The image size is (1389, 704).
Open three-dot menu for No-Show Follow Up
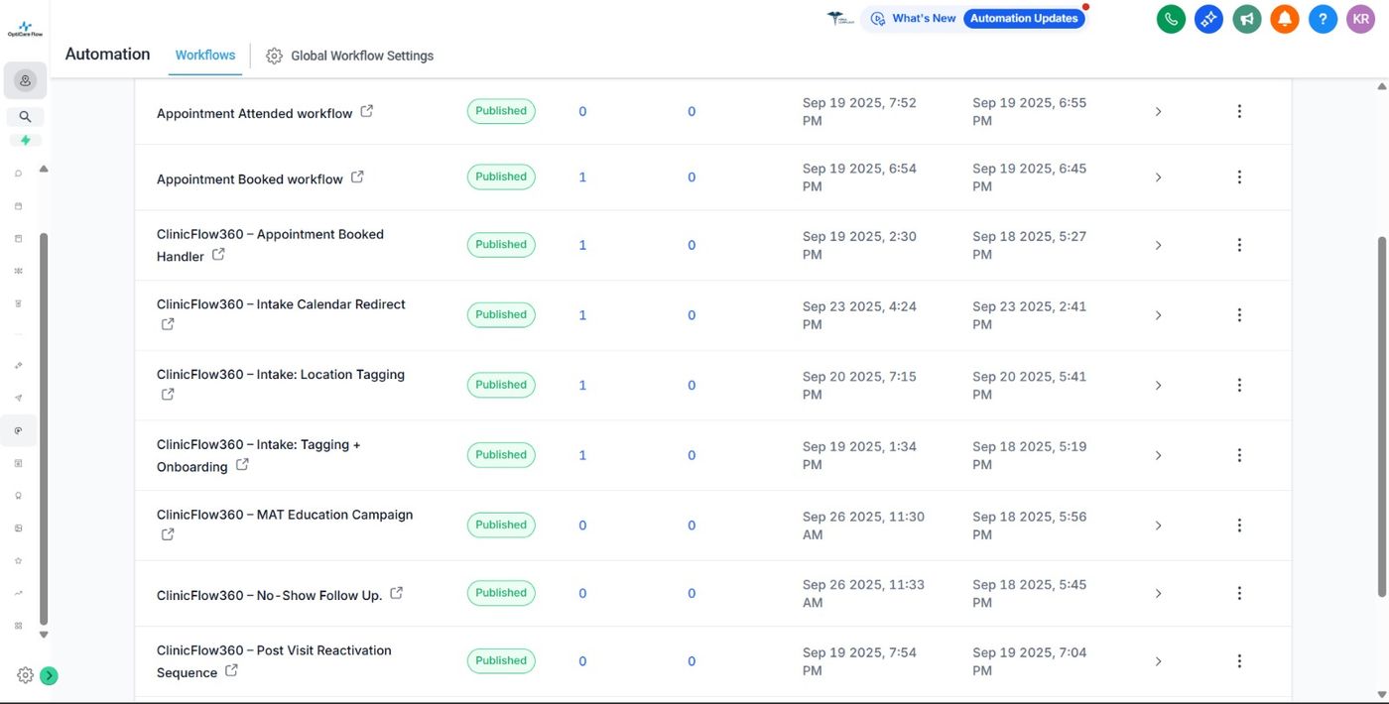click(x=1239, y=593)
